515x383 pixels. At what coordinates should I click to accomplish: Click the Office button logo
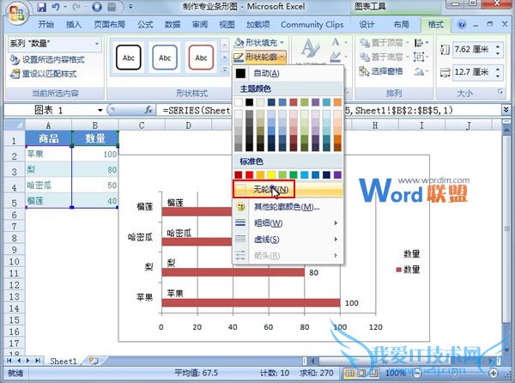(15, 13)
